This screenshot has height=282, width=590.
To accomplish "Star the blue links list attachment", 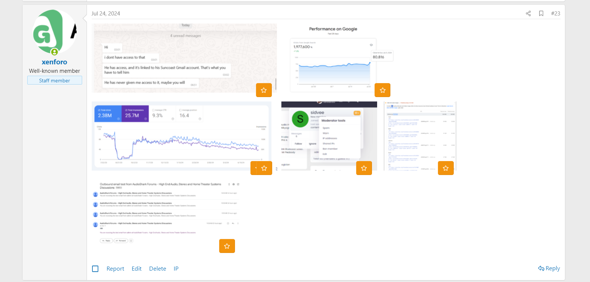I will tap(446, 168).
